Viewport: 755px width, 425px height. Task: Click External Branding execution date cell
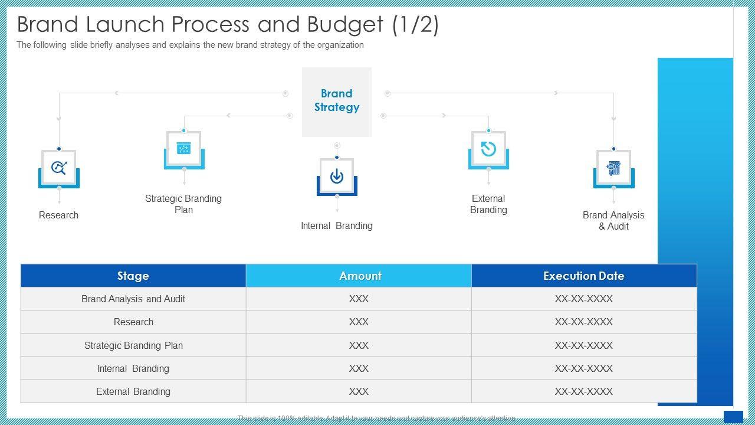[x=583, y=391]
